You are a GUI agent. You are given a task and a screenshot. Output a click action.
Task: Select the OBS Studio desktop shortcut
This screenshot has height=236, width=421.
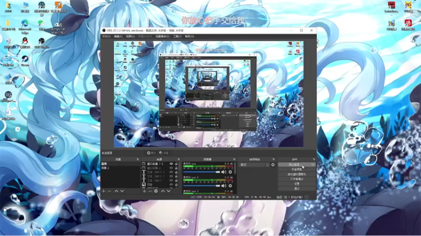(42, 43)
